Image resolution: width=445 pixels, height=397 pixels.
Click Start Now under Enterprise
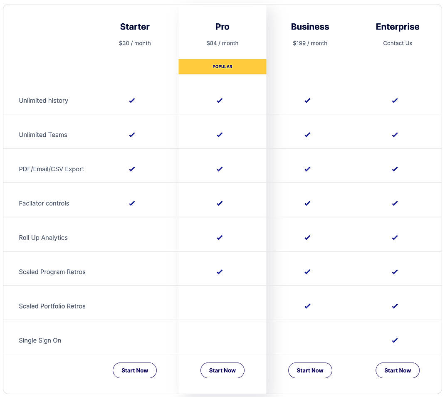tap(398, 370)
